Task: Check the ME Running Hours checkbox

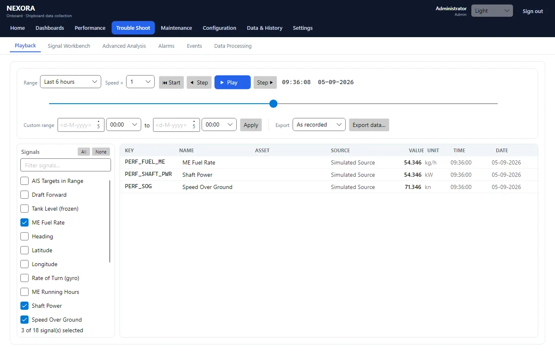Action: point(24,292)
